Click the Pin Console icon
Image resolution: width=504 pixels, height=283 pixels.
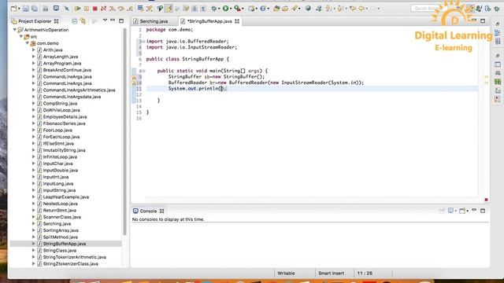click(442, 211)
